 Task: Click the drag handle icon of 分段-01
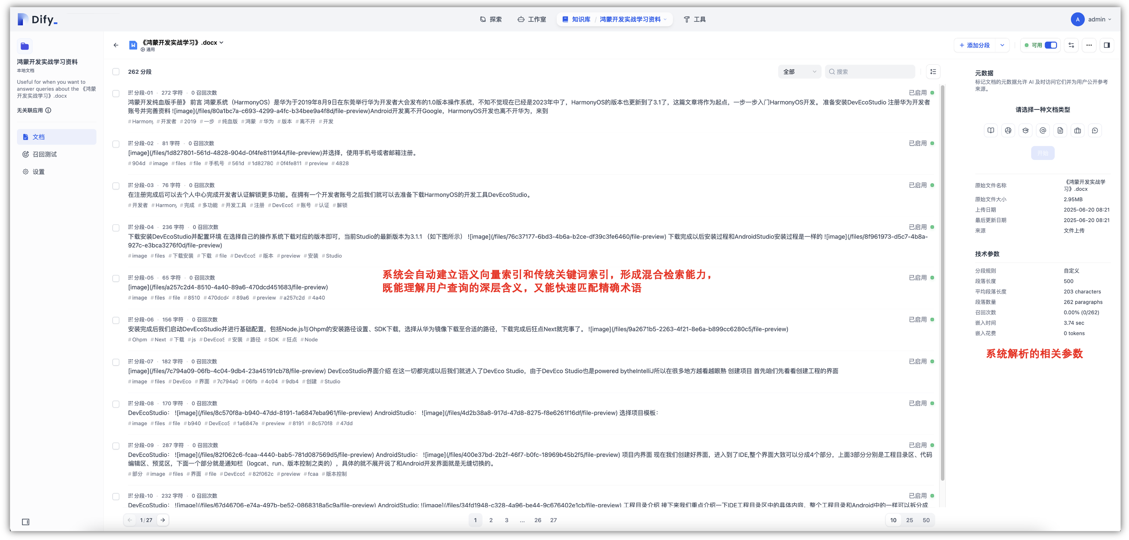[x=130, y=93]
